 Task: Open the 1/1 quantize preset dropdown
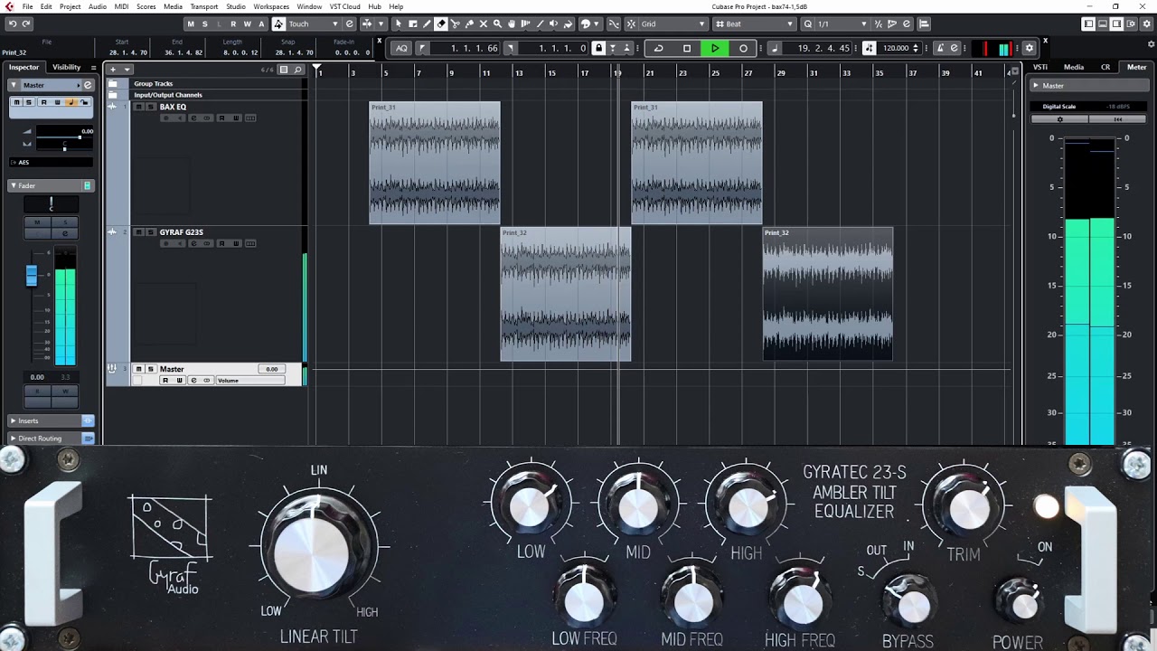click(x=842, y=24)
